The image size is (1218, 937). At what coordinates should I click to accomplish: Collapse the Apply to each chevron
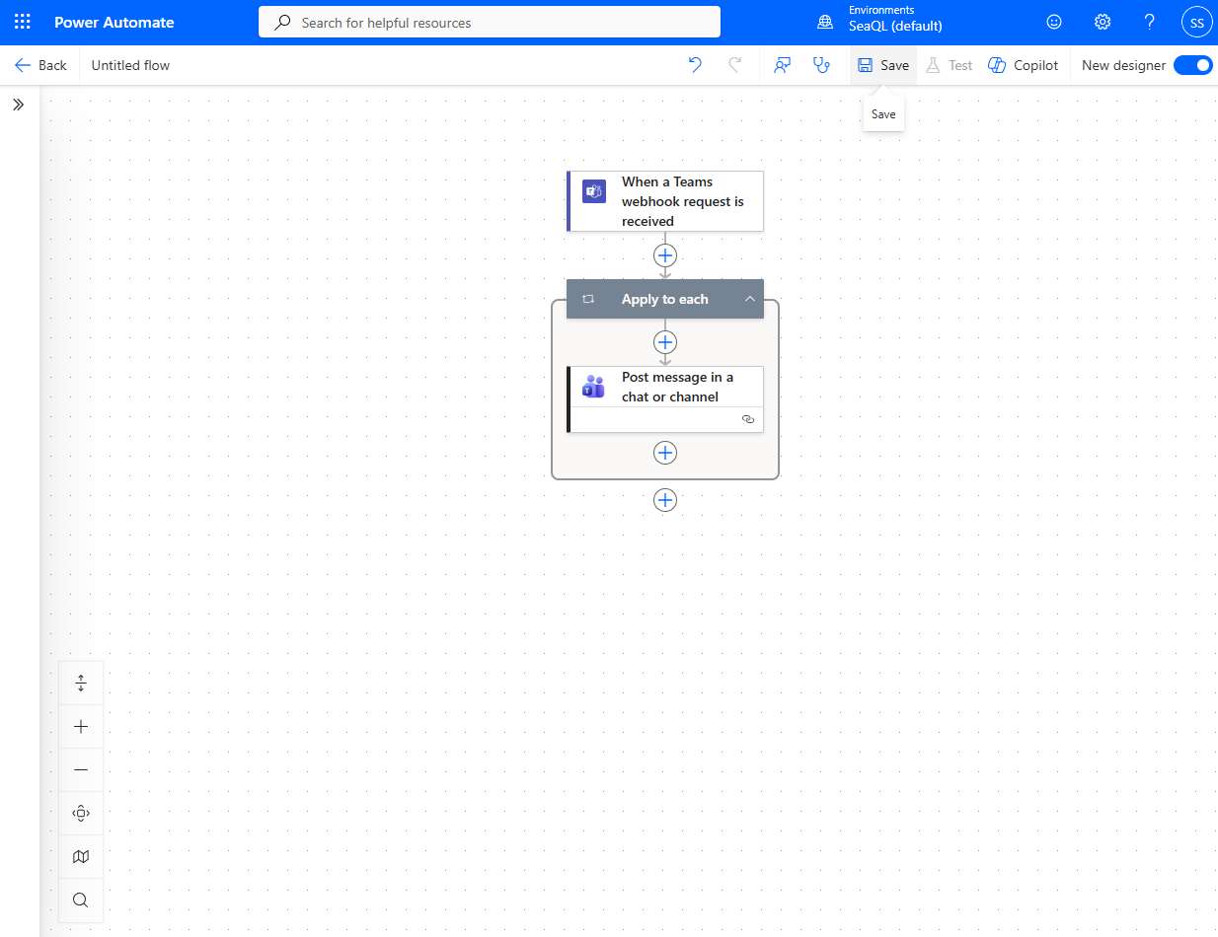coord(750,299)
